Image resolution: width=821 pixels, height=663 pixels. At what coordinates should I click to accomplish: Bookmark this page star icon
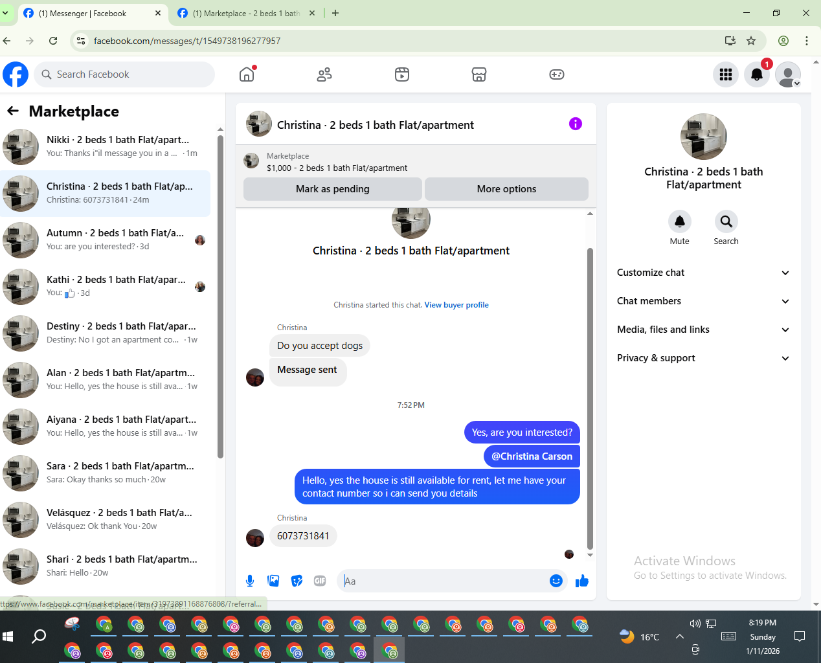click(751, 41)
